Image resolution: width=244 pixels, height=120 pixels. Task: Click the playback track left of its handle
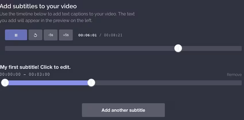[x=86, y=49]
